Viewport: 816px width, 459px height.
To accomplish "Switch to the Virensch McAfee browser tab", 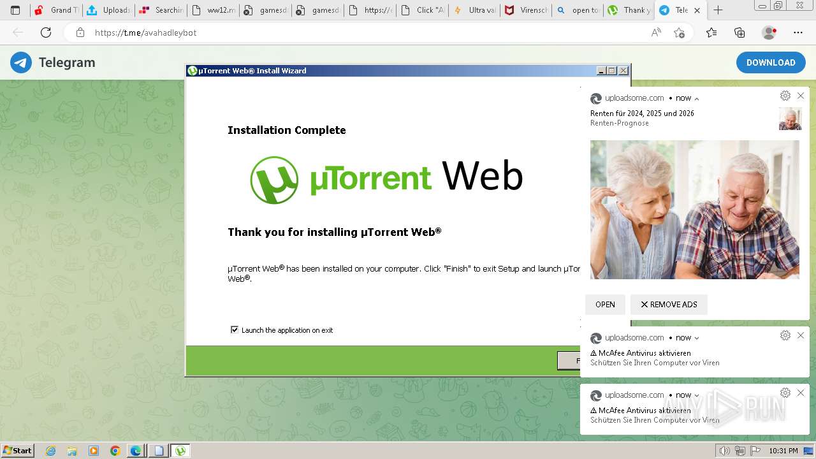I will coord(527,10).
